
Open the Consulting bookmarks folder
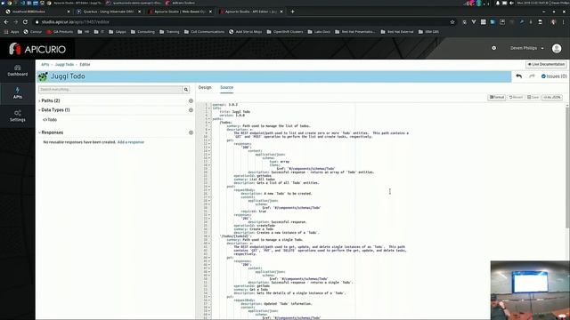(142, 32)
